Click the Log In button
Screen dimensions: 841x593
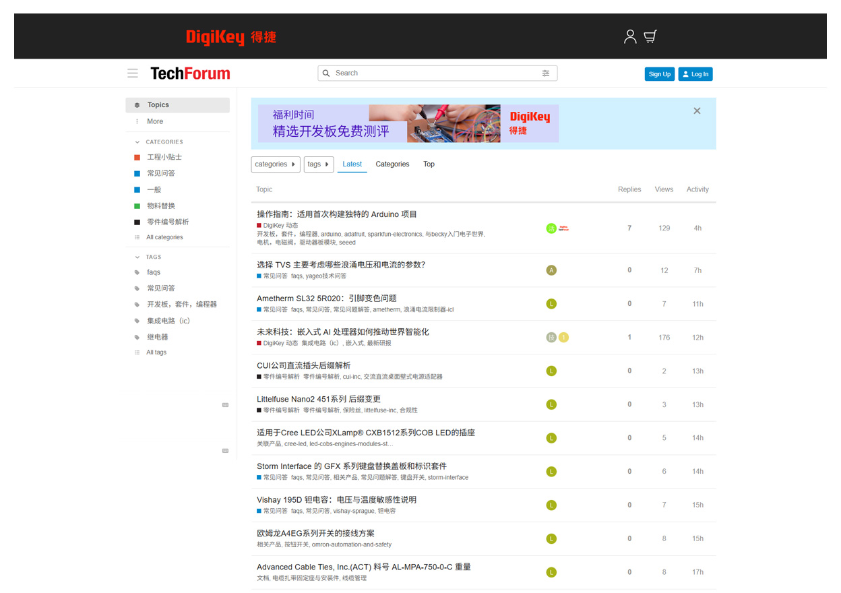click(695, 74)
